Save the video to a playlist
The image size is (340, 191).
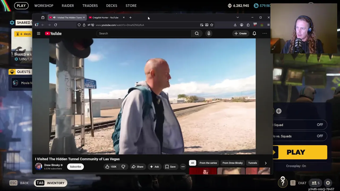pos(170,167)
